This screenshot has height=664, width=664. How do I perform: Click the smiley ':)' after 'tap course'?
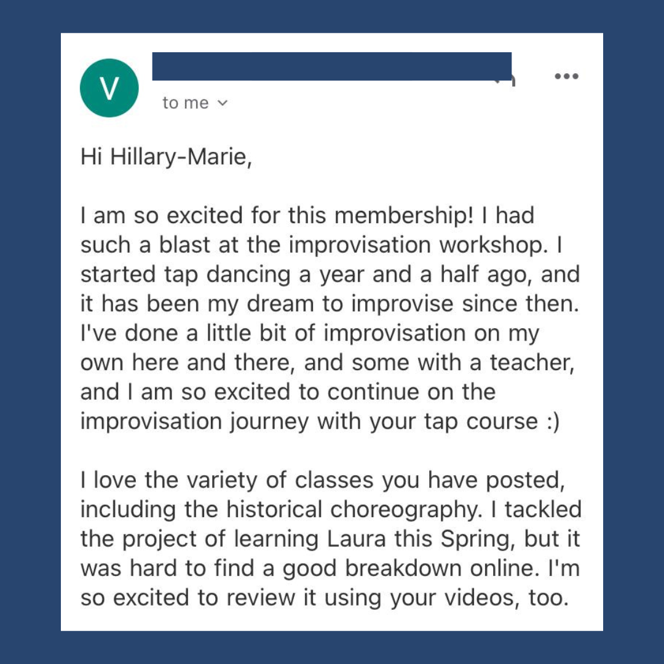tap(553, 422)
